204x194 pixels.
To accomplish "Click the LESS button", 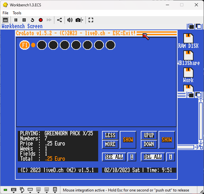I will click(x=110, y=135).
